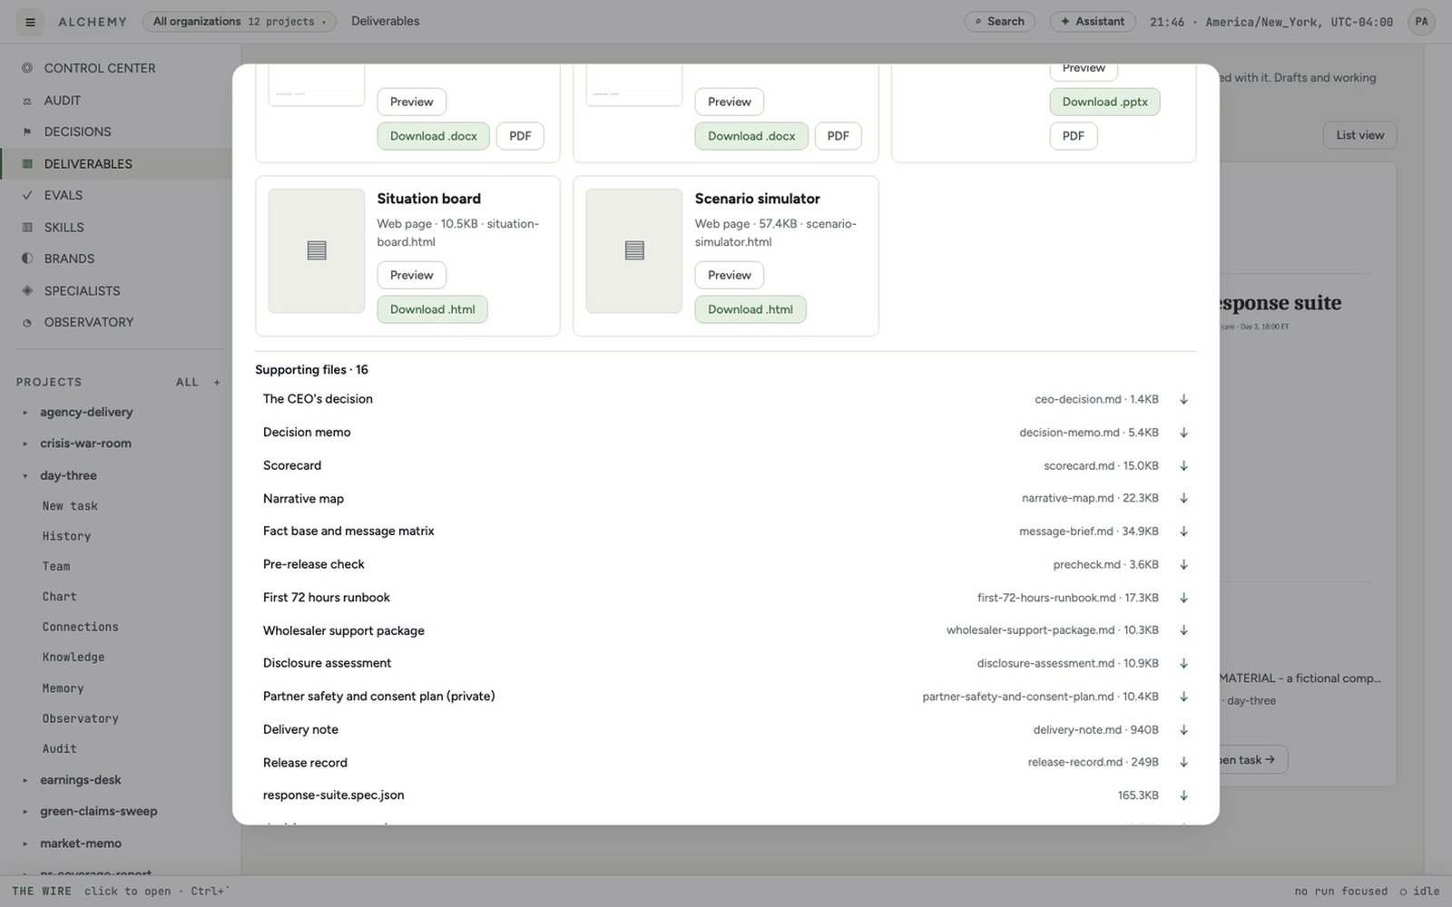Download scorecard.md using arrow icon
Screen dimensions: 1452x907
[x=1183, y=466]
